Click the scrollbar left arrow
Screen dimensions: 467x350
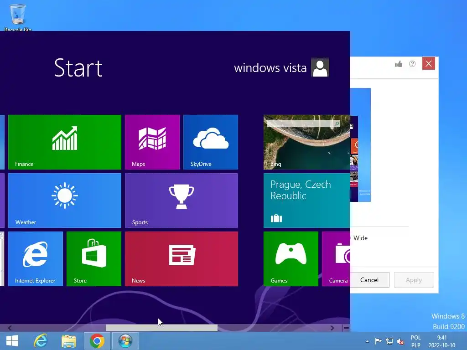click(x=10, y=328)
